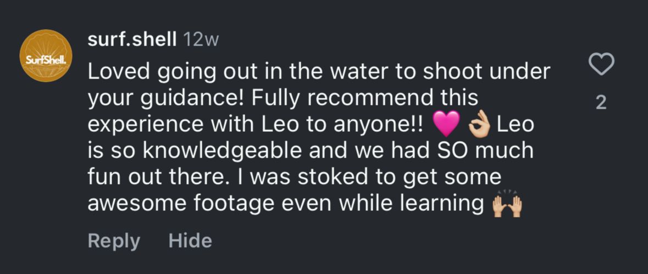Click the Reply button
Viewport: 648px width, 274px height.
(114, 241)
